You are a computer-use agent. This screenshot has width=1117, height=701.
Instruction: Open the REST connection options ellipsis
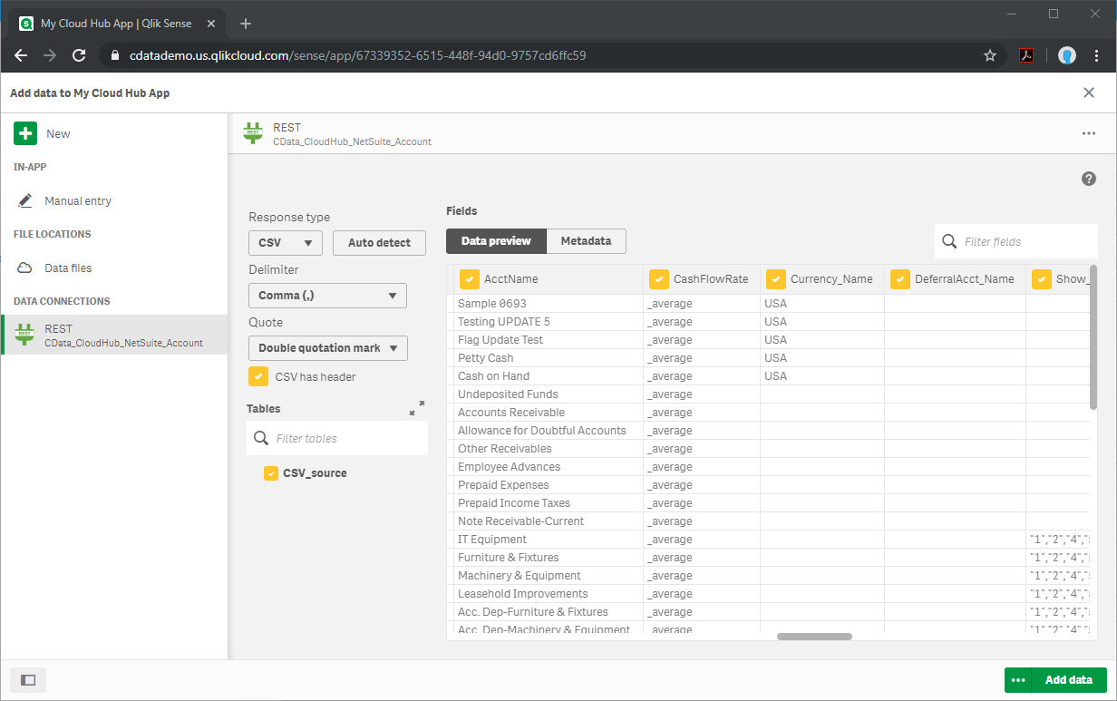click(1088, 133)
